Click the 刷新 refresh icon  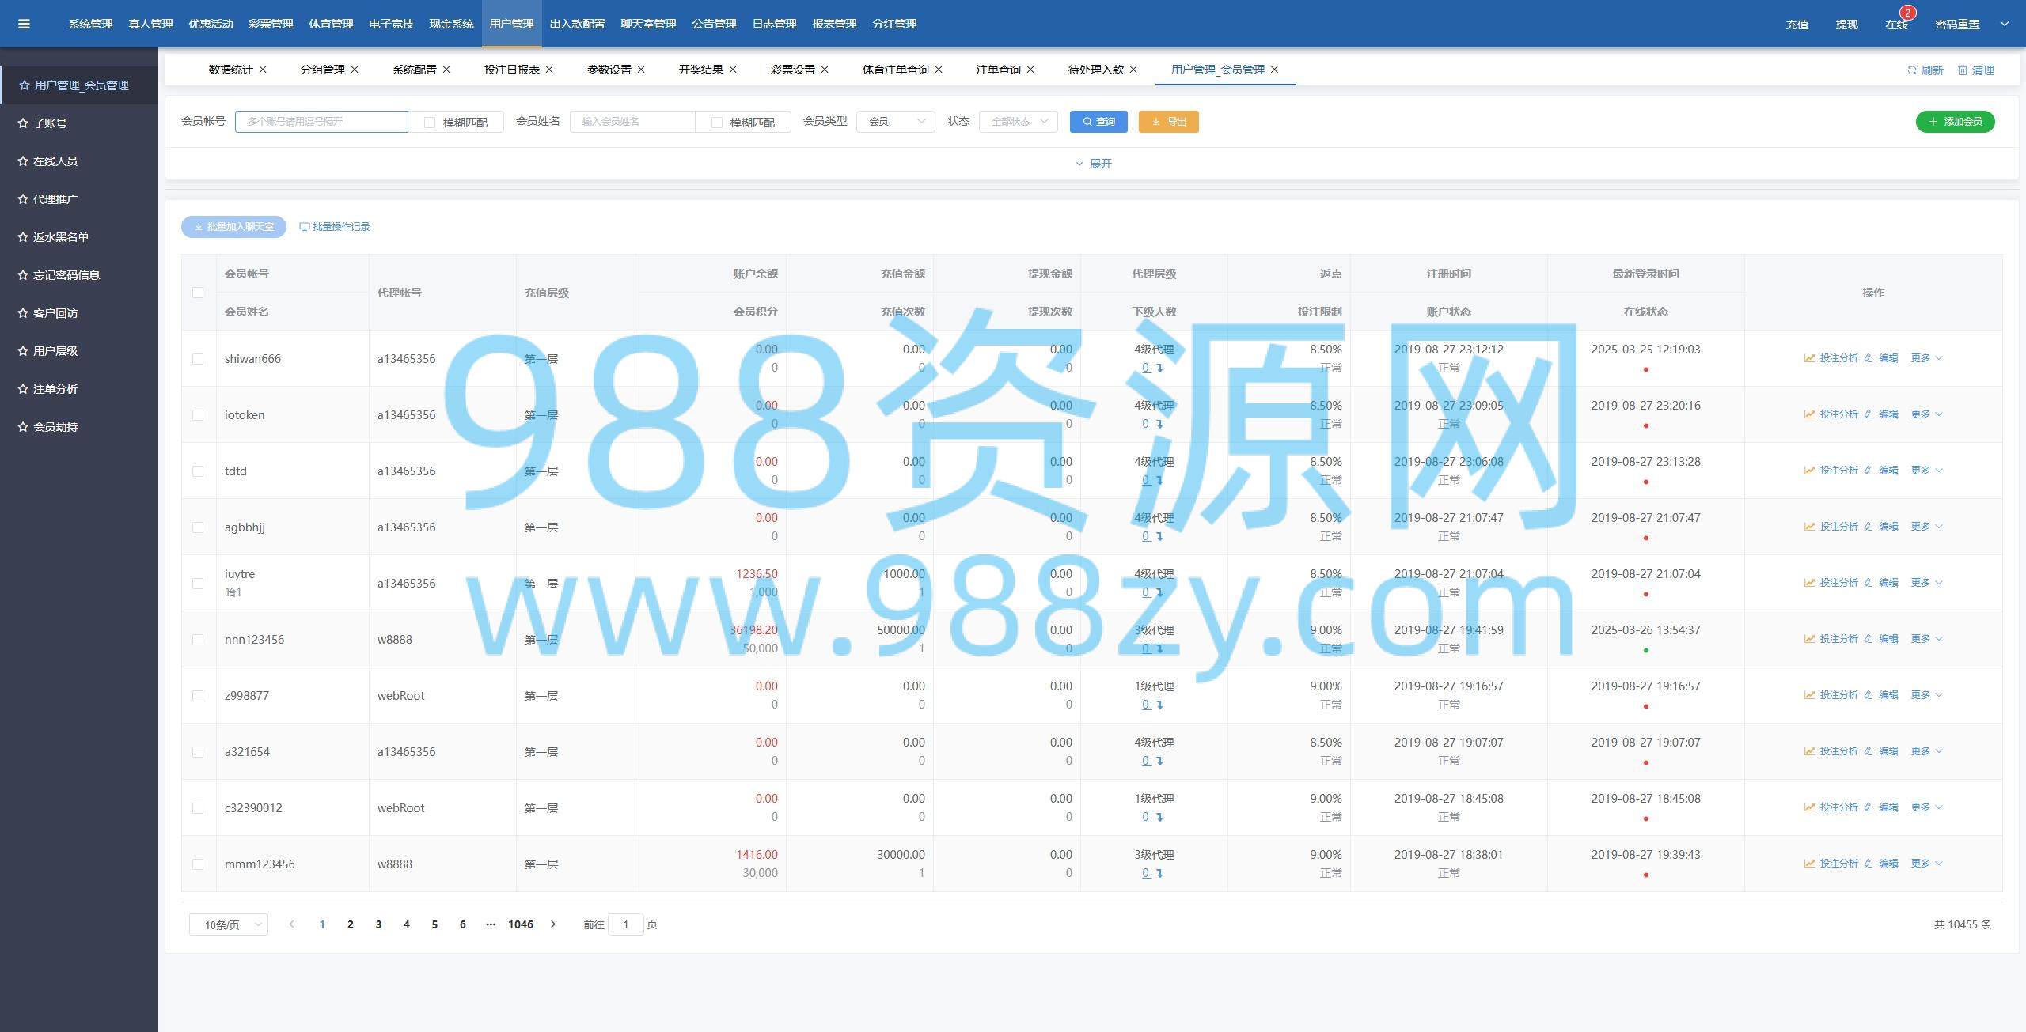[1912, 70]
